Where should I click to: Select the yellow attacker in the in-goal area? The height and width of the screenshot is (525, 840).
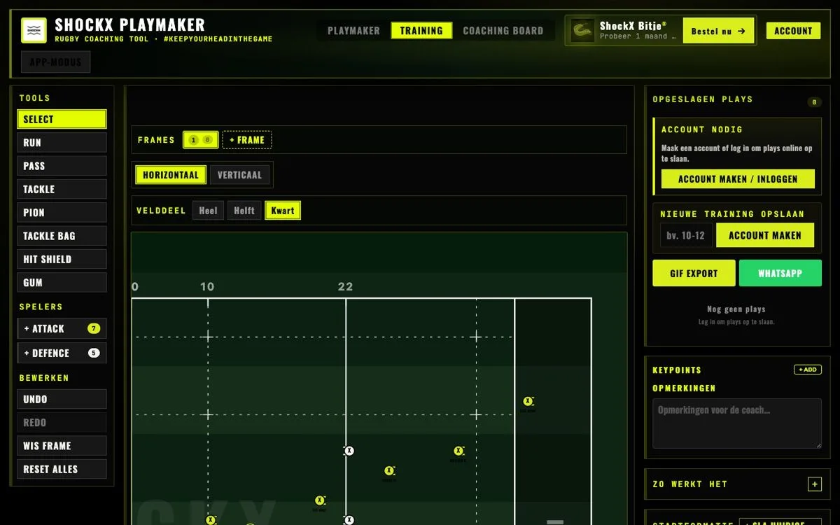pos(528,402)
